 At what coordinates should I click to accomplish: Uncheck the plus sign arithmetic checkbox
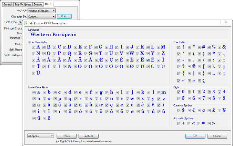[x=179, y=123]
